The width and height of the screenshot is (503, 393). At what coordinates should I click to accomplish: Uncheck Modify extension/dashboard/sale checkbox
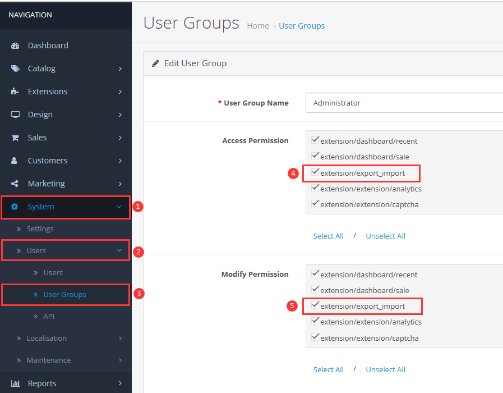pyautogui.click(x=315, y=289)
